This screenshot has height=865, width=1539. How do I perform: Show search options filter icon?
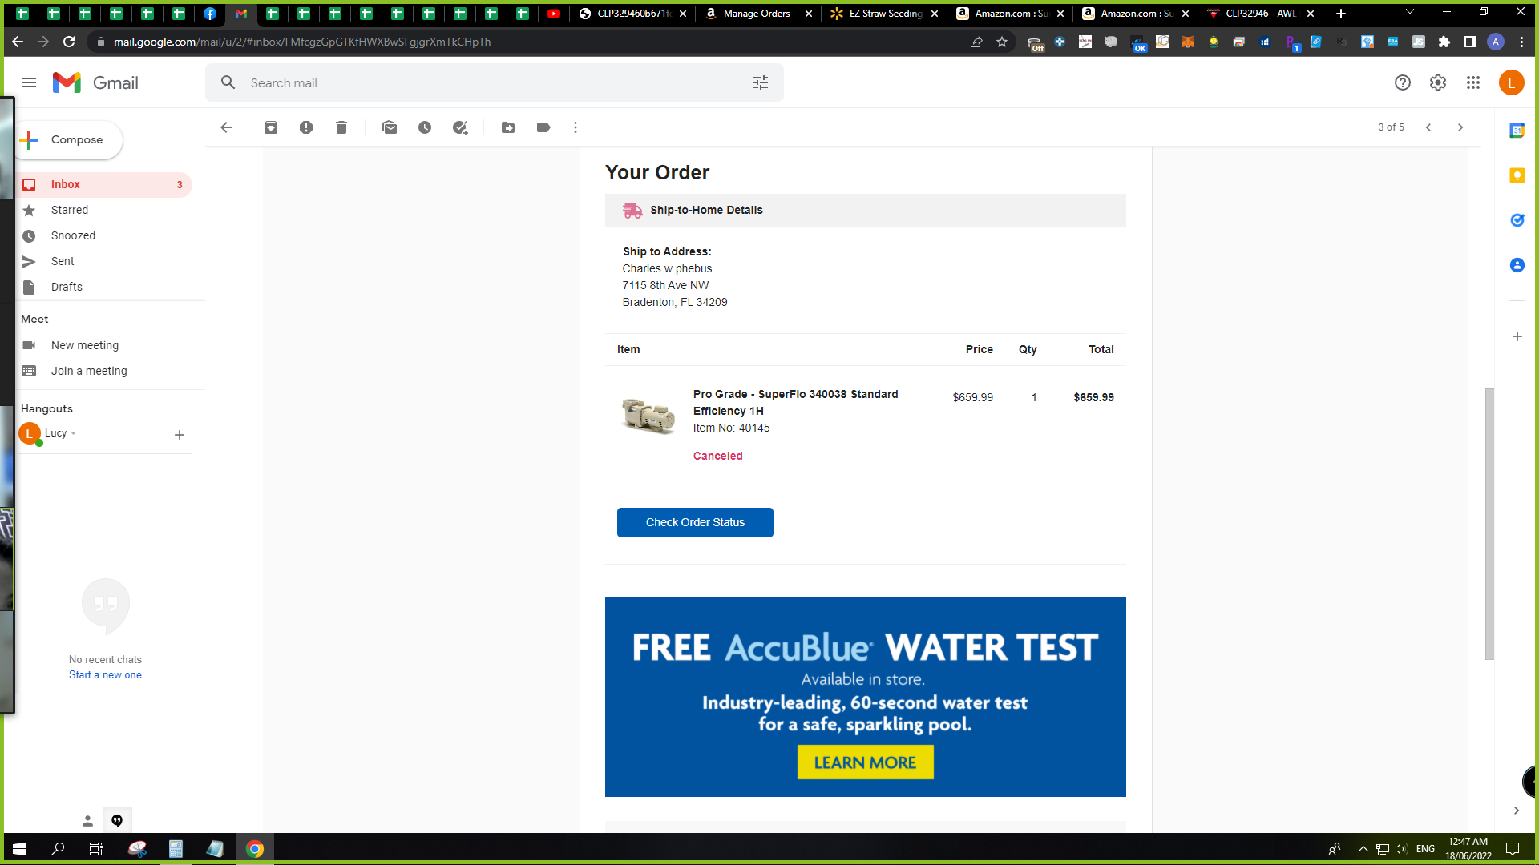761,82
